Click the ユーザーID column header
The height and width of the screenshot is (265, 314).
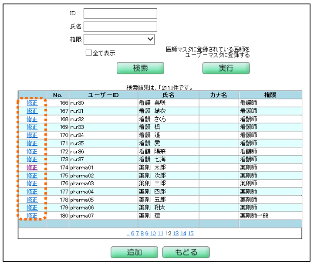pos(103,95)
